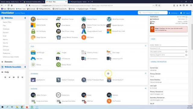
Task: Open Remote MySQL
Action: [109, 80]
